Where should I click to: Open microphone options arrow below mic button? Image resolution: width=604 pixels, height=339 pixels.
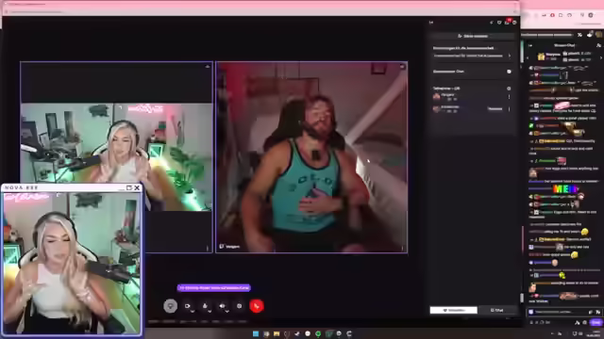[x=210, y=312]
